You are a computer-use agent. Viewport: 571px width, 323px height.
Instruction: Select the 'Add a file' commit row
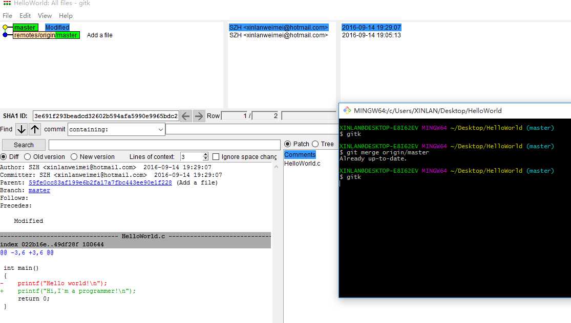coord(99,35)
